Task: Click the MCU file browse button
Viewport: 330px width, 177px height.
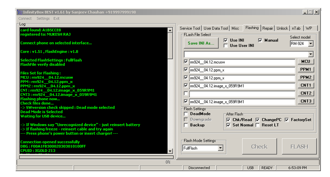Action: click(x=306, y=61)
